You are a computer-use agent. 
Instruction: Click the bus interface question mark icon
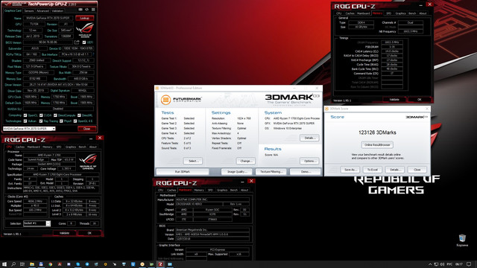[93, 54]
